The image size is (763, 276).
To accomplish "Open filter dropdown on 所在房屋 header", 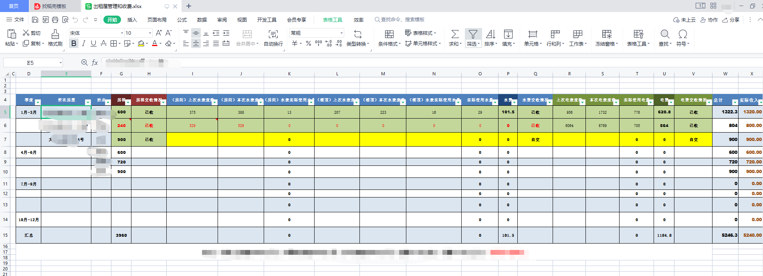I will point(88,102).
